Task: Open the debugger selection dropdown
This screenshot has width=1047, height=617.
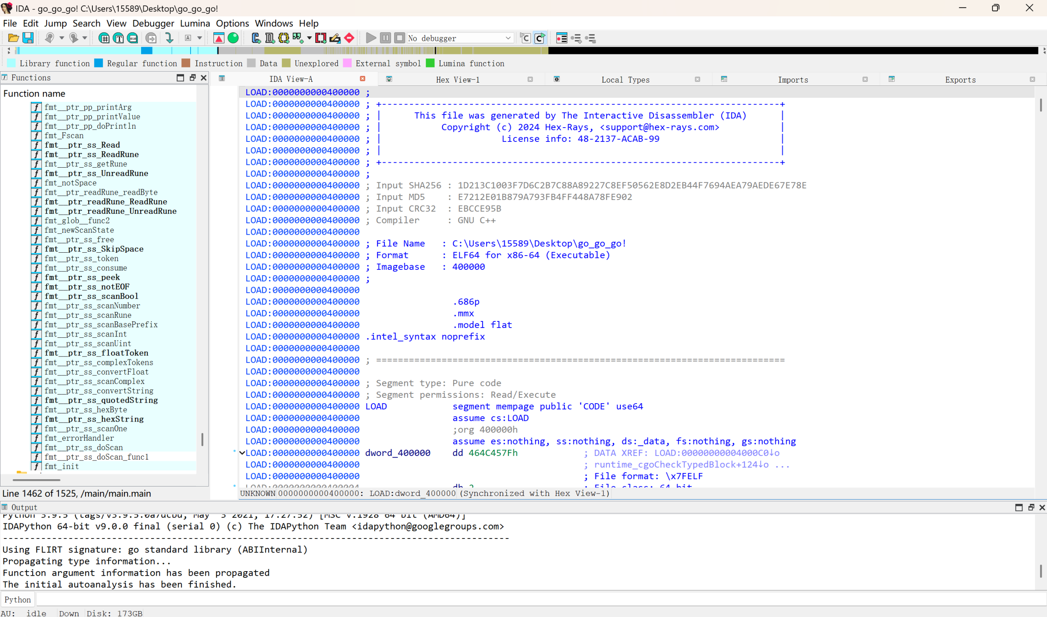Action: [508, 38]
